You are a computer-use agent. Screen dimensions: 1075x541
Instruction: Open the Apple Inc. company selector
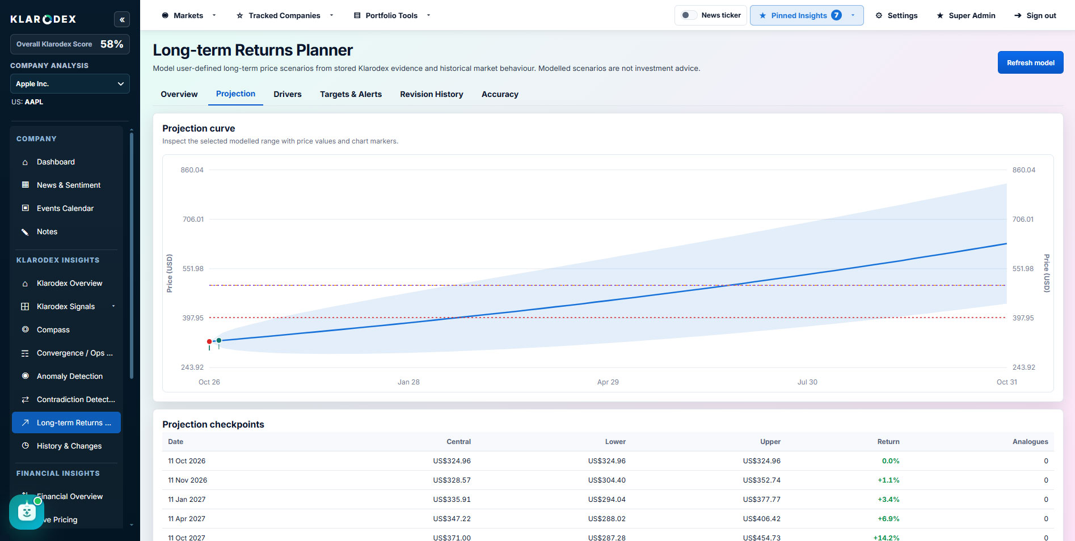pyautogui.click(x=70, y=84)
